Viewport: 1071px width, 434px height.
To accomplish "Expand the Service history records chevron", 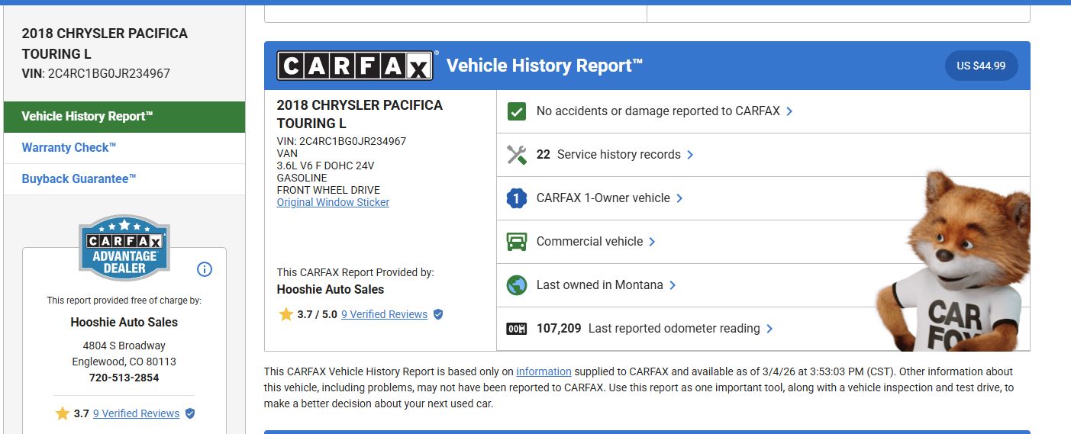I will [x=690, y=155].
